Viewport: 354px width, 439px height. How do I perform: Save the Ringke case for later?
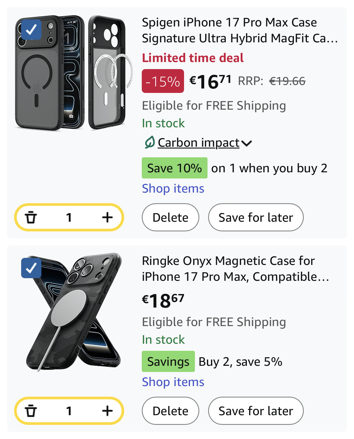[x=256, y=411]
